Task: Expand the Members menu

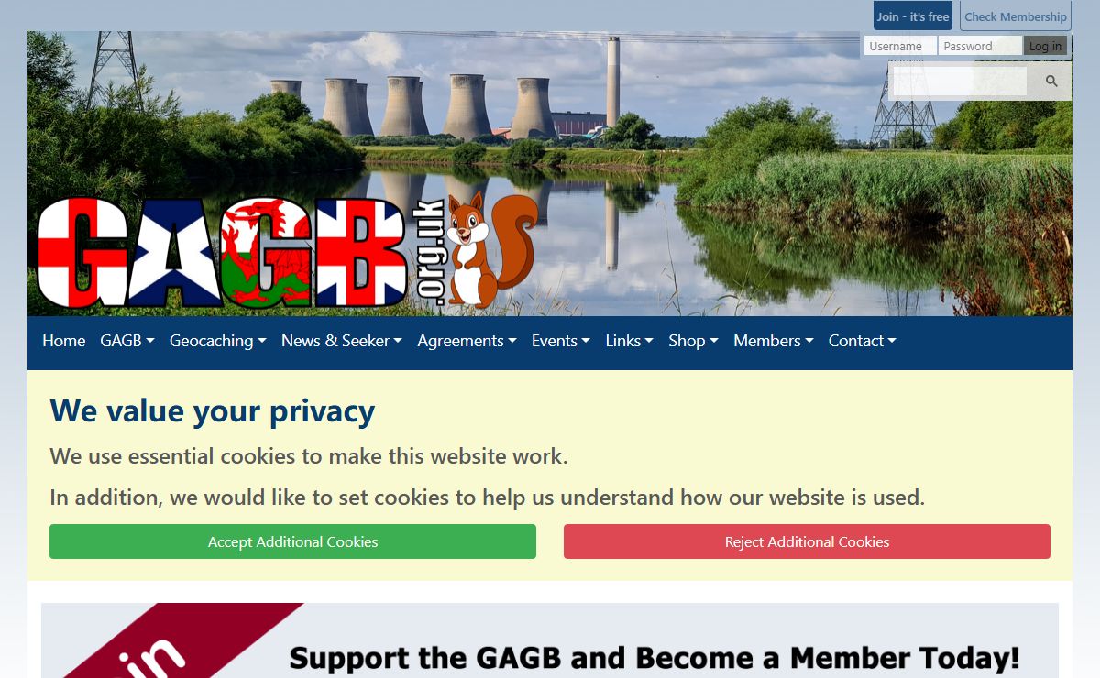Action: 774,341
